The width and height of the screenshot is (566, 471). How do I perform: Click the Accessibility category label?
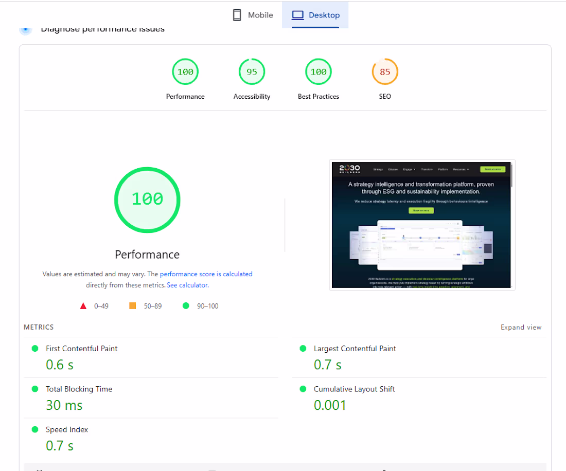point(252,96)
